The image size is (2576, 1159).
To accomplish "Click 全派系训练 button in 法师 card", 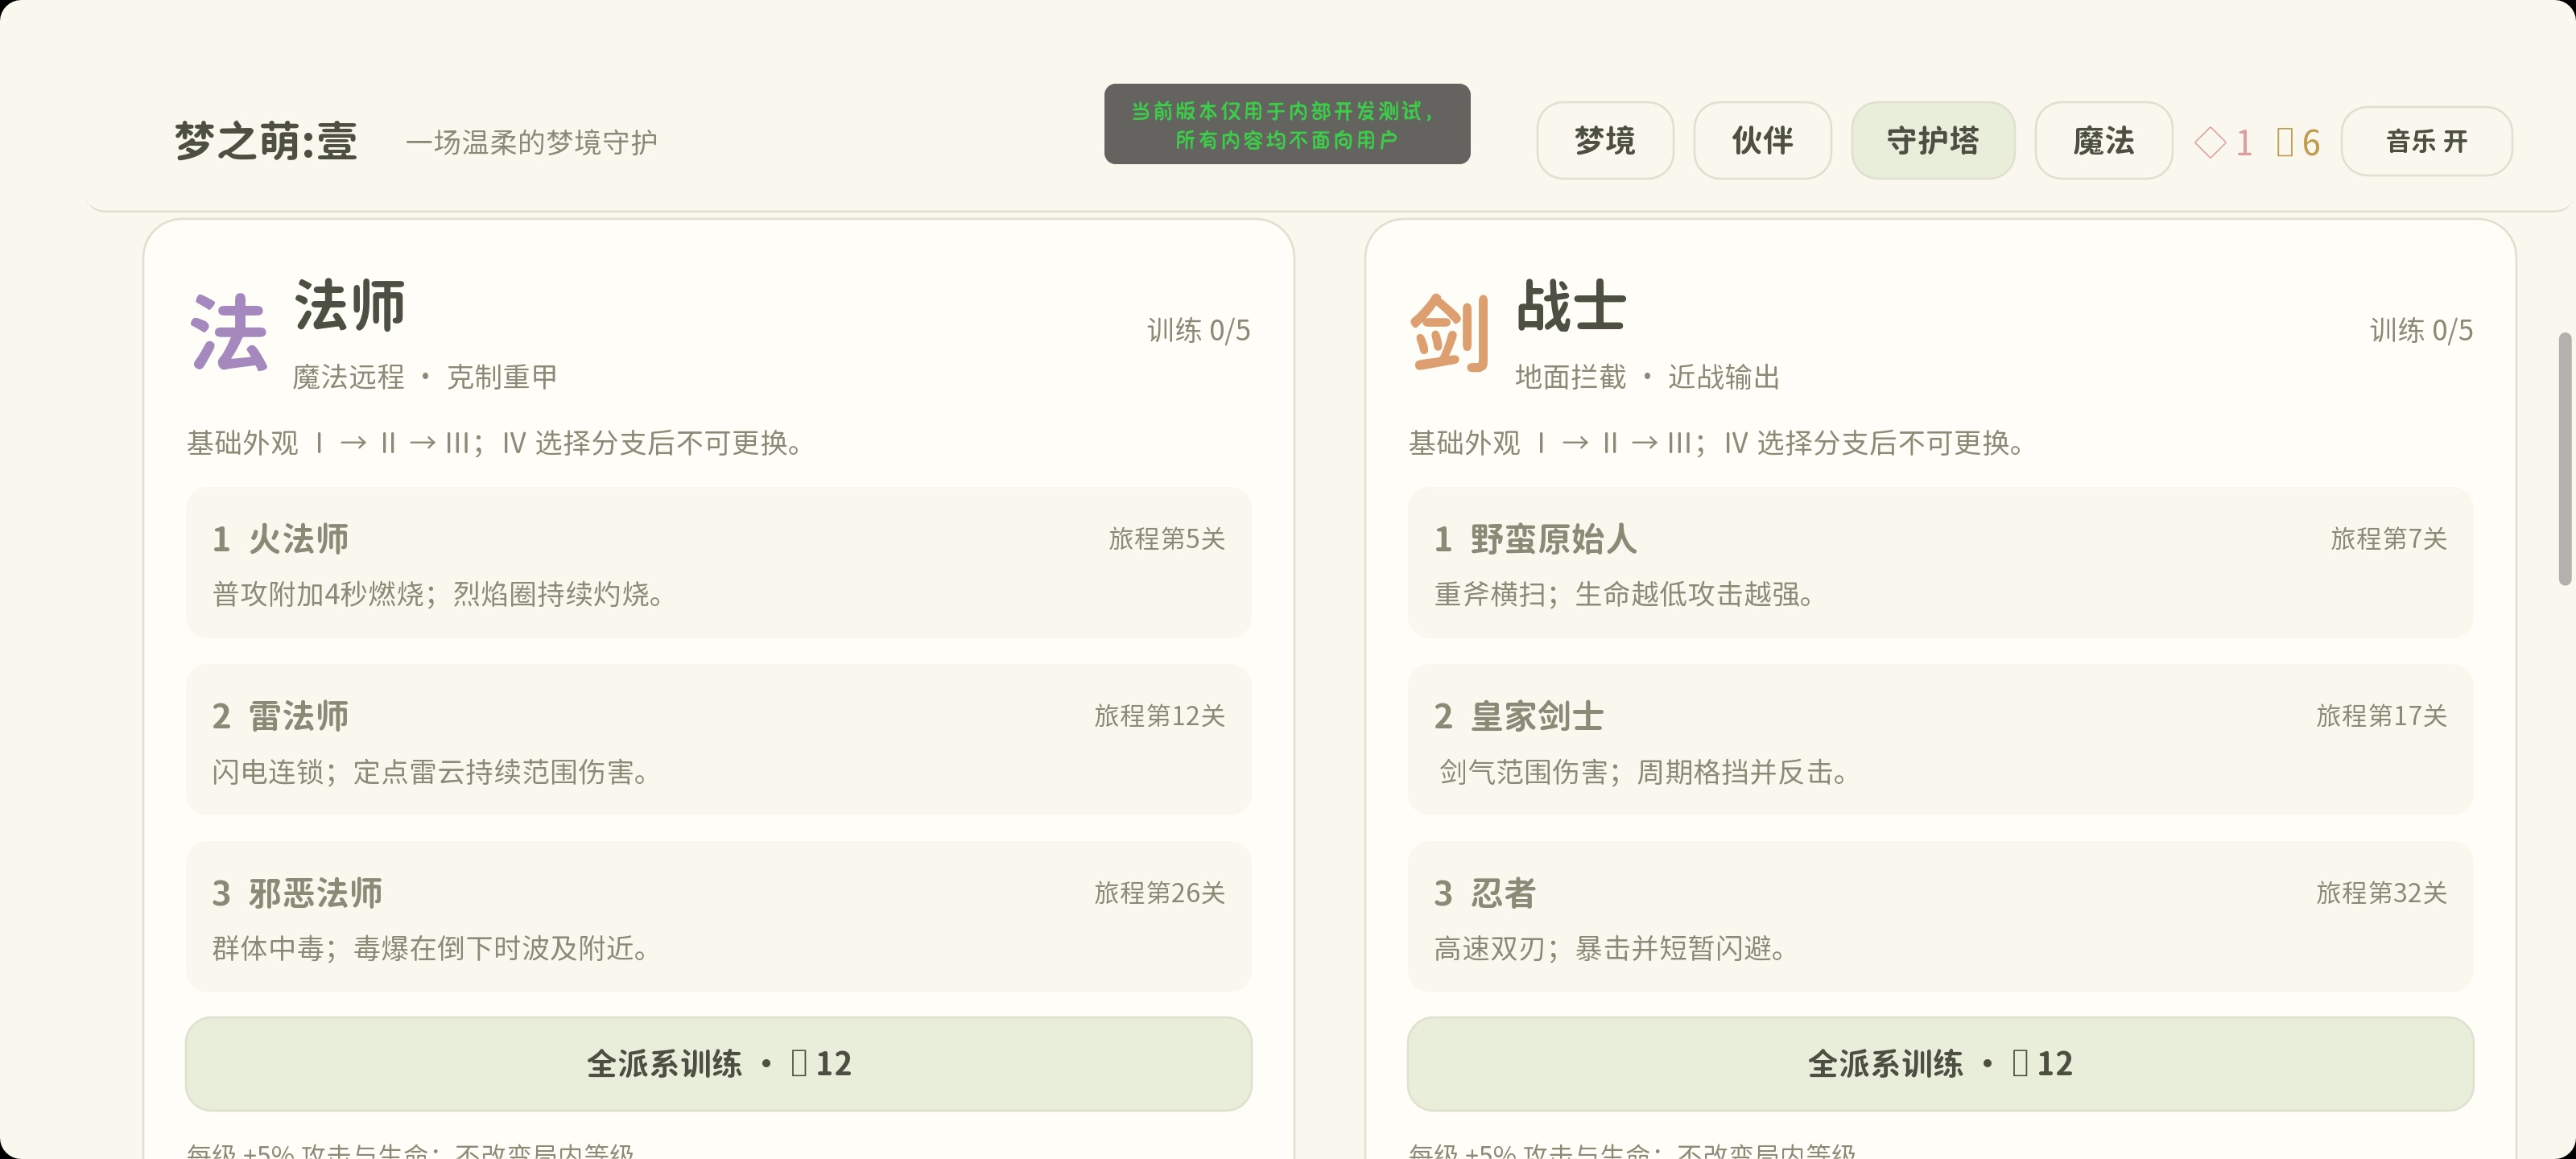I will (718, 1064).
